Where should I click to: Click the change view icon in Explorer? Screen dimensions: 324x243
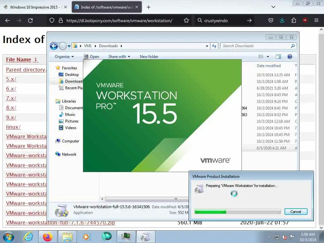(261, 57)
